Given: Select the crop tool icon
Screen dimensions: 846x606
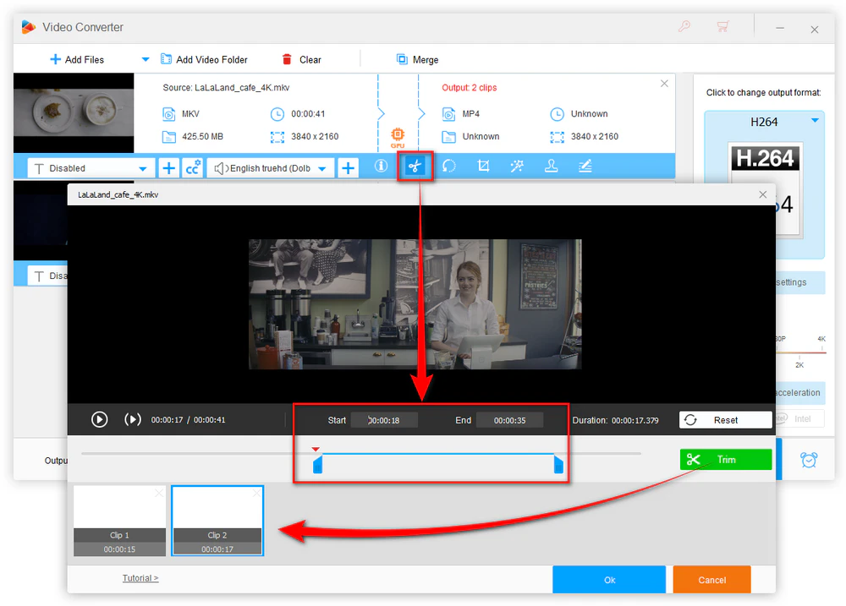Looking at the screenshot, I should [x=483, y=166].
